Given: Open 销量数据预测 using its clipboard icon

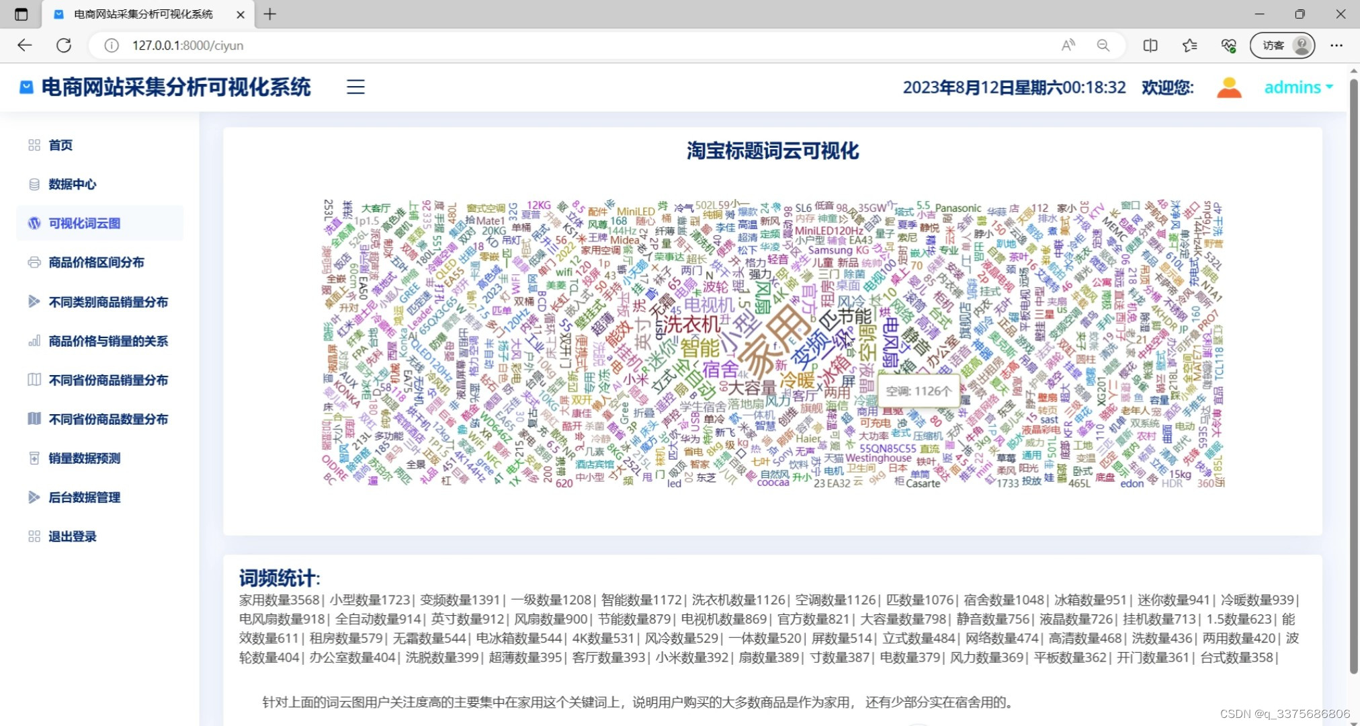Looking at the screenshot, I should tap(34, 458).
